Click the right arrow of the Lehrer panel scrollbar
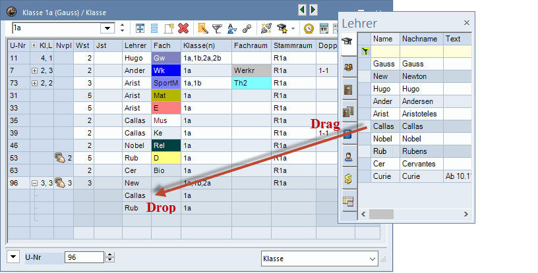 [466, 214]
